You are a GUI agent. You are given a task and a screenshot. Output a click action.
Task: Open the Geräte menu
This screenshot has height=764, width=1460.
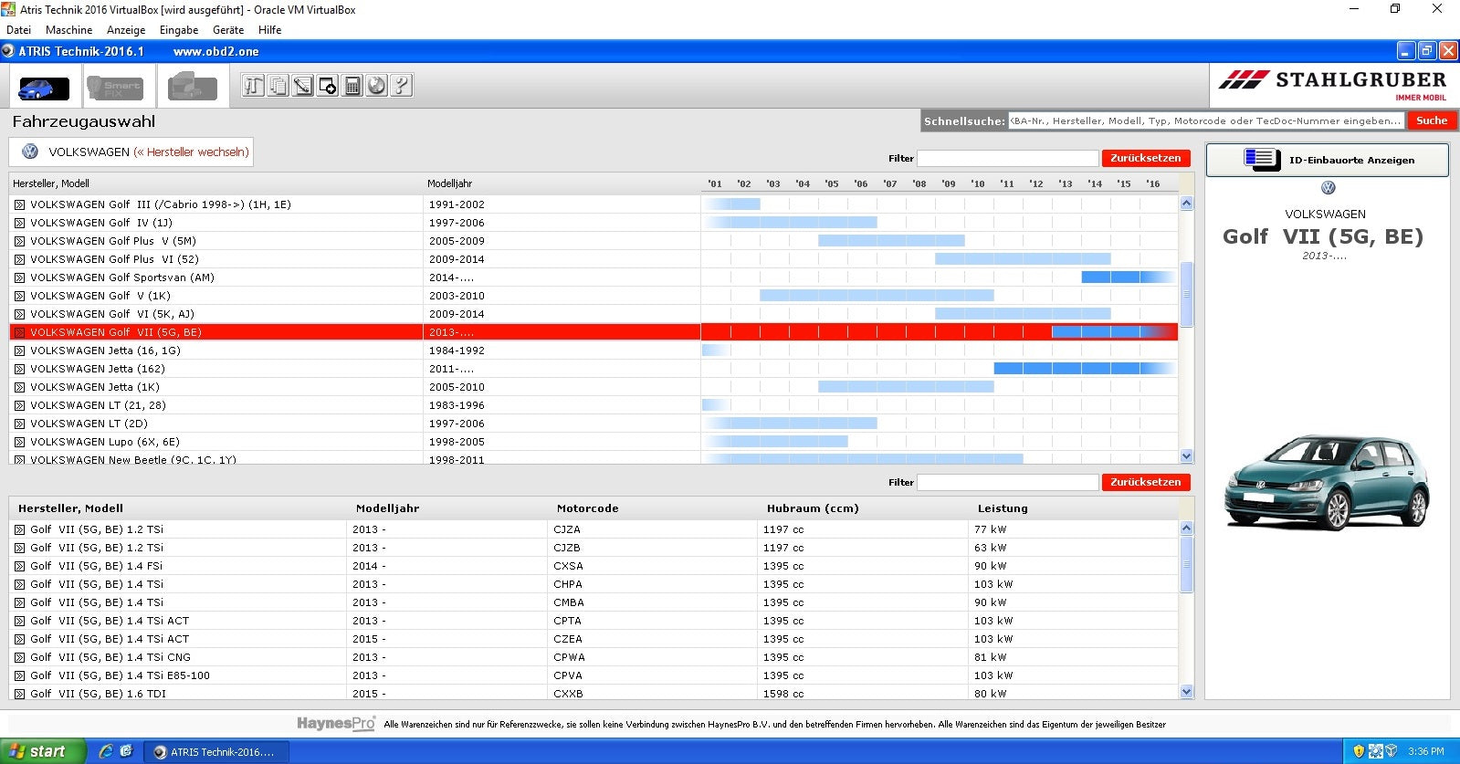[x=228, y=30]
